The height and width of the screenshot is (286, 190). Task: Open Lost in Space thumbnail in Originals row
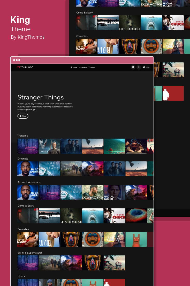[x=49, y=169]
